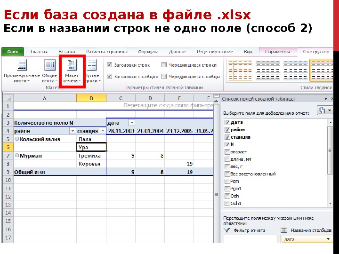339x254 pixels.
Task: Select column A header
Action: (x=45, y=98)
